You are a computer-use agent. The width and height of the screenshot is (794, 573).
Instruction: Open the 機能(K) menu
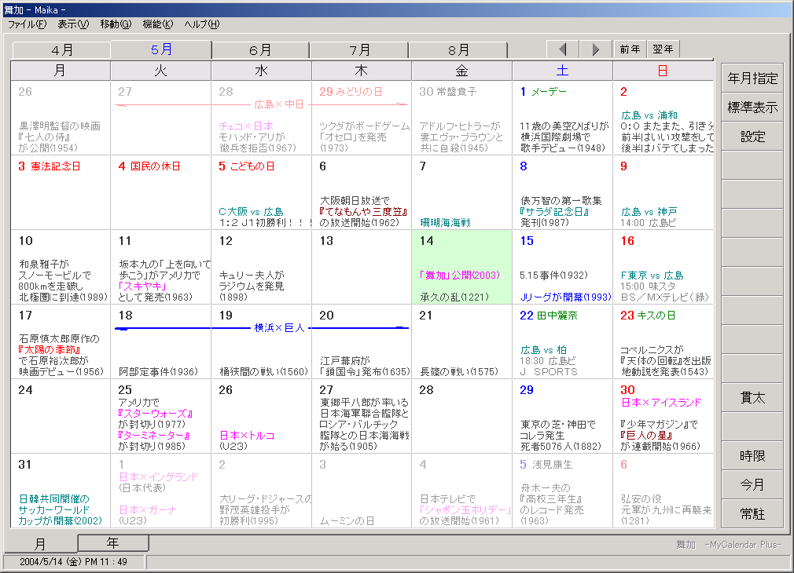[158, 24]
